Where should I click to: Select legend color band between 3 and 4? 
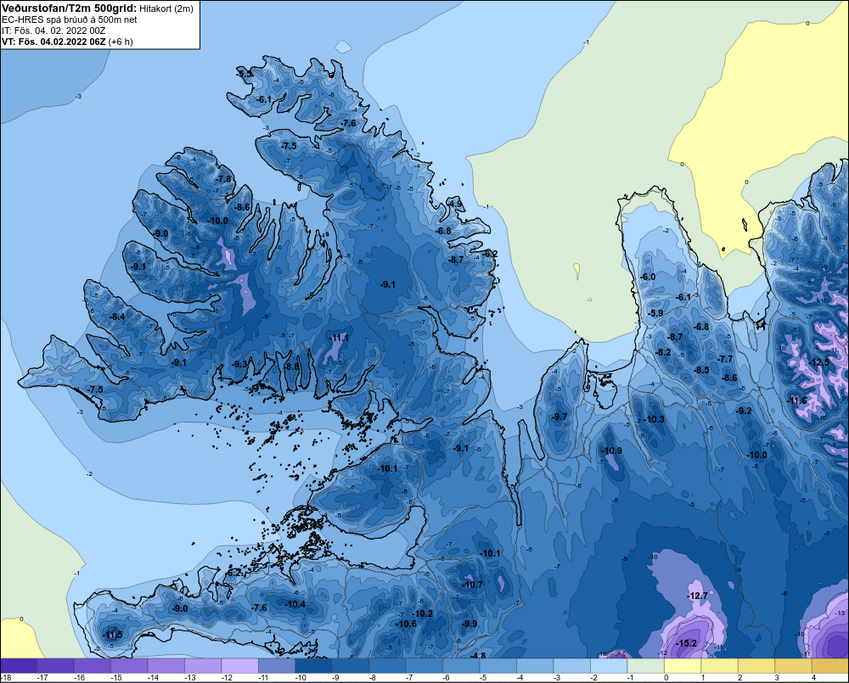[x=793, y=666]
